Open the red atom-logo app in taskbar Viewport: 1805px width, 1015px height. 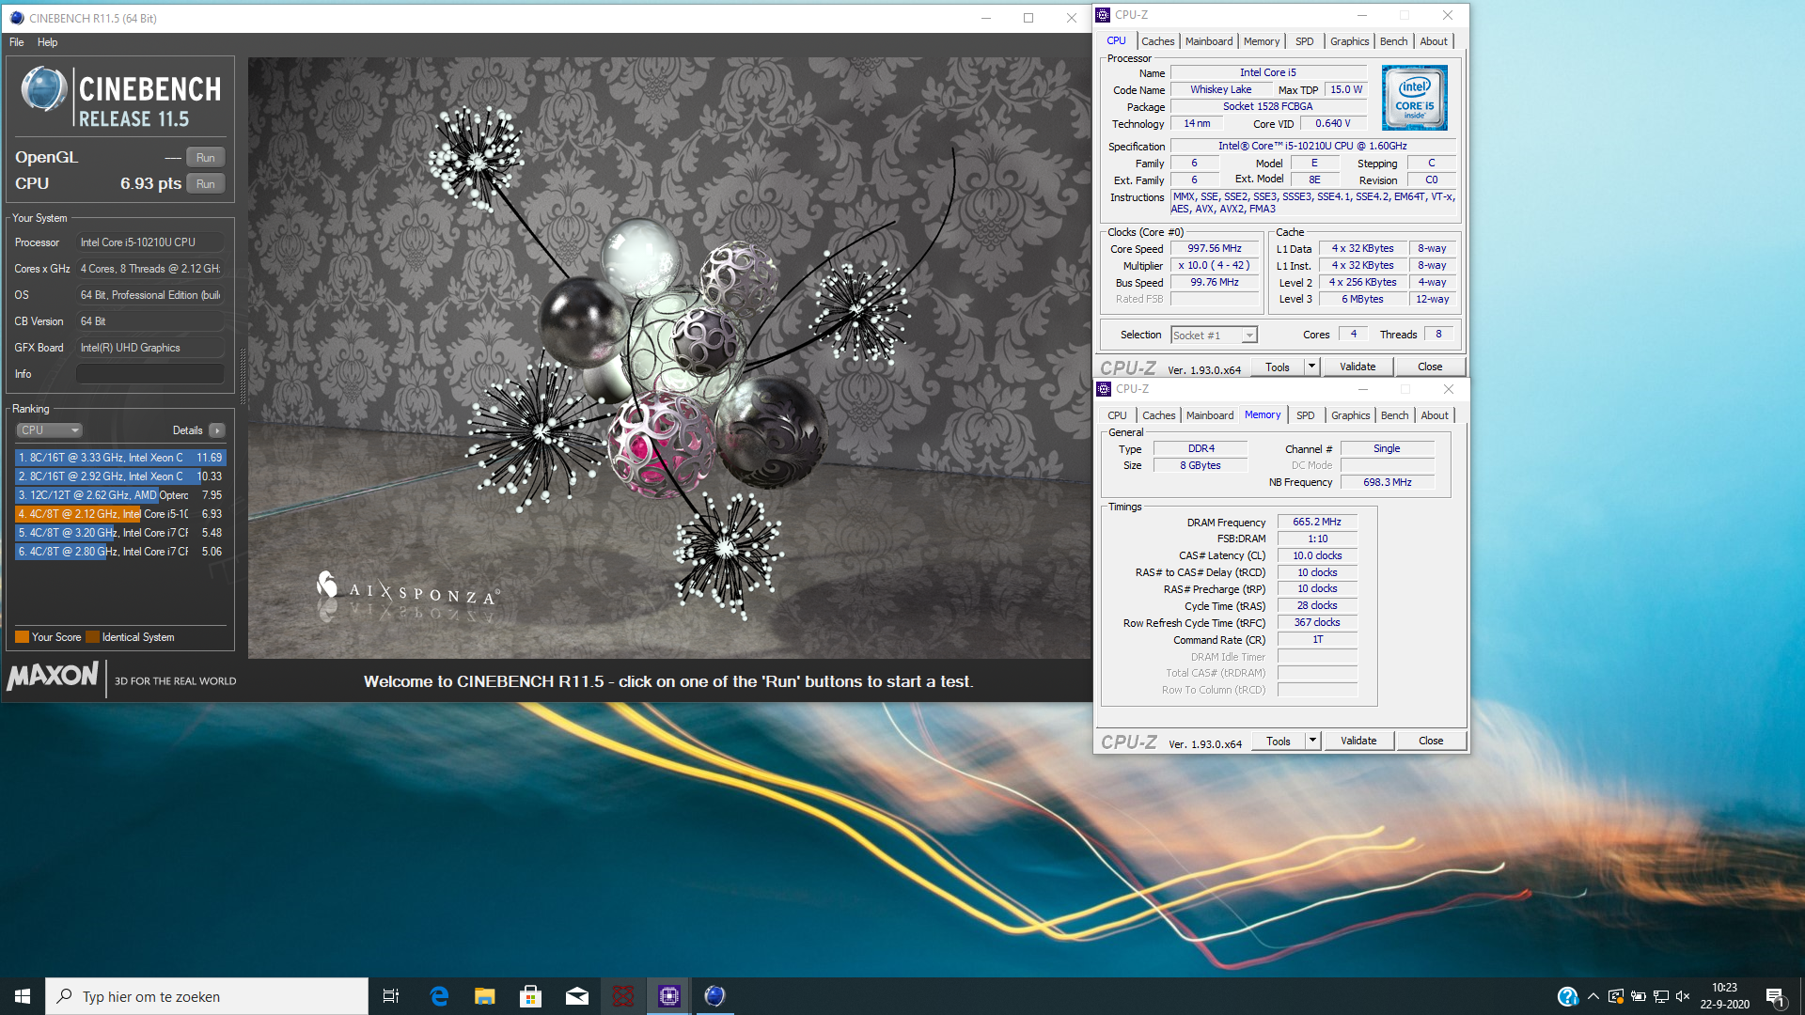pos(623,996)
